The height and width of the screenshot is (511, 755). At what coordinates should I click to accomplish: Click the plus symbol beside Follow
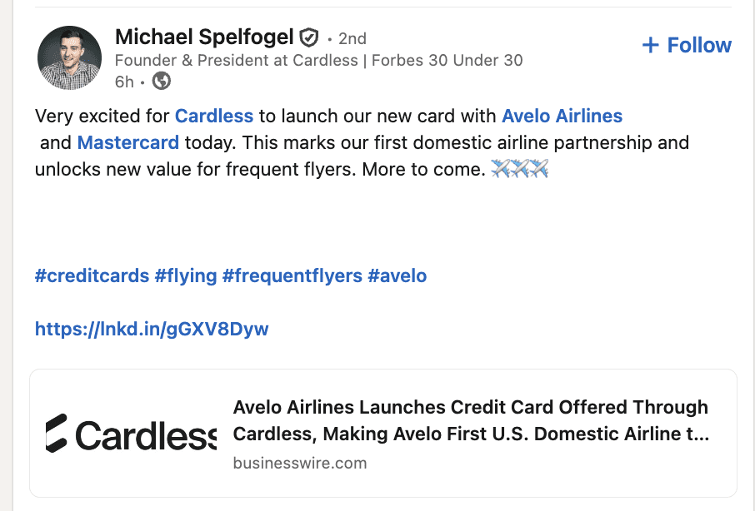pyautogui.click(x=649, y=45)
